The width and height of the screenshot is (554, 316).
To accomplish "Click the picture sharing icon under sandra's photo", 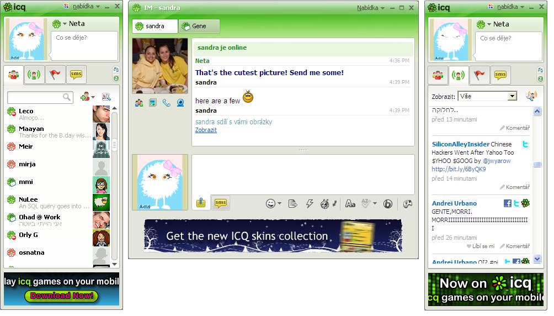I will click(x=153, y=103).
